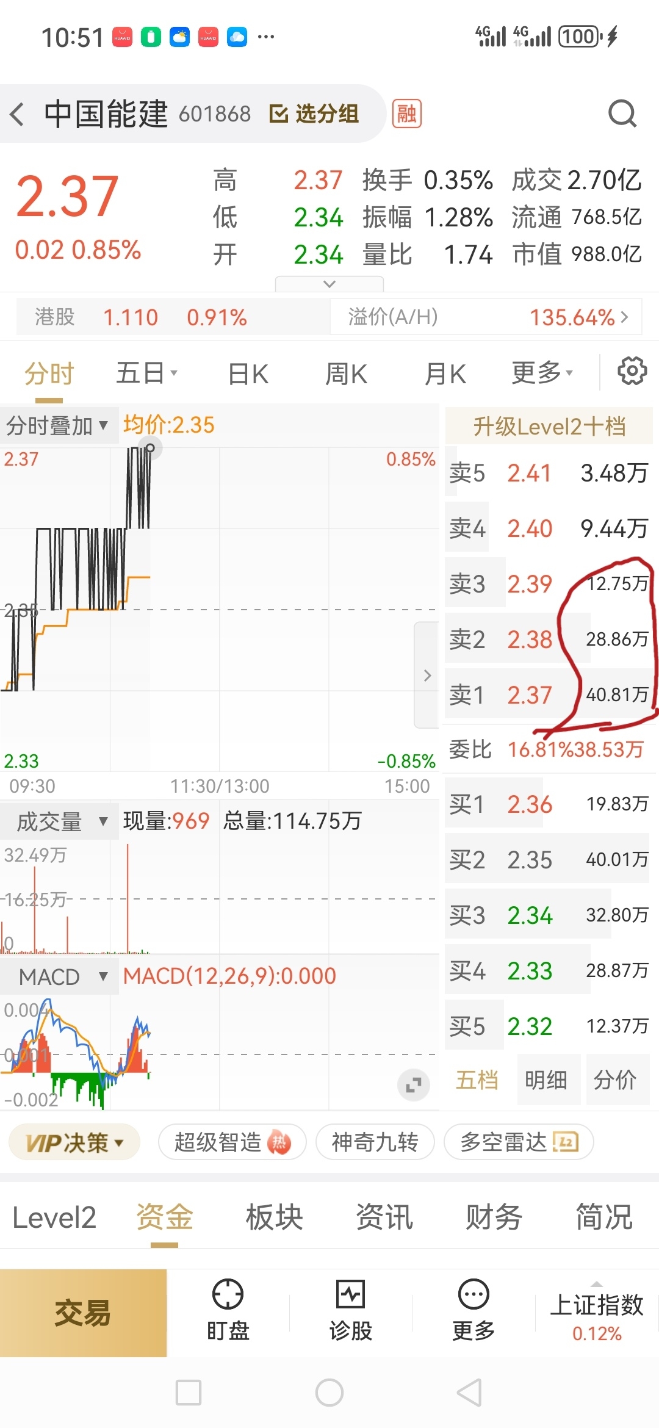Tap the 融 margin trading badge
This screenshot has height=1428, width=659.
pyautogui.click(x=406, y=114)
